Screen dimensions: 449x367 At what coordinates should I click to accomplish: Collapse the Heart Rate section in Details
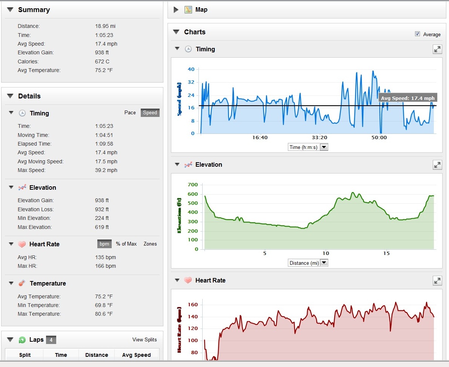coord(11,244)
